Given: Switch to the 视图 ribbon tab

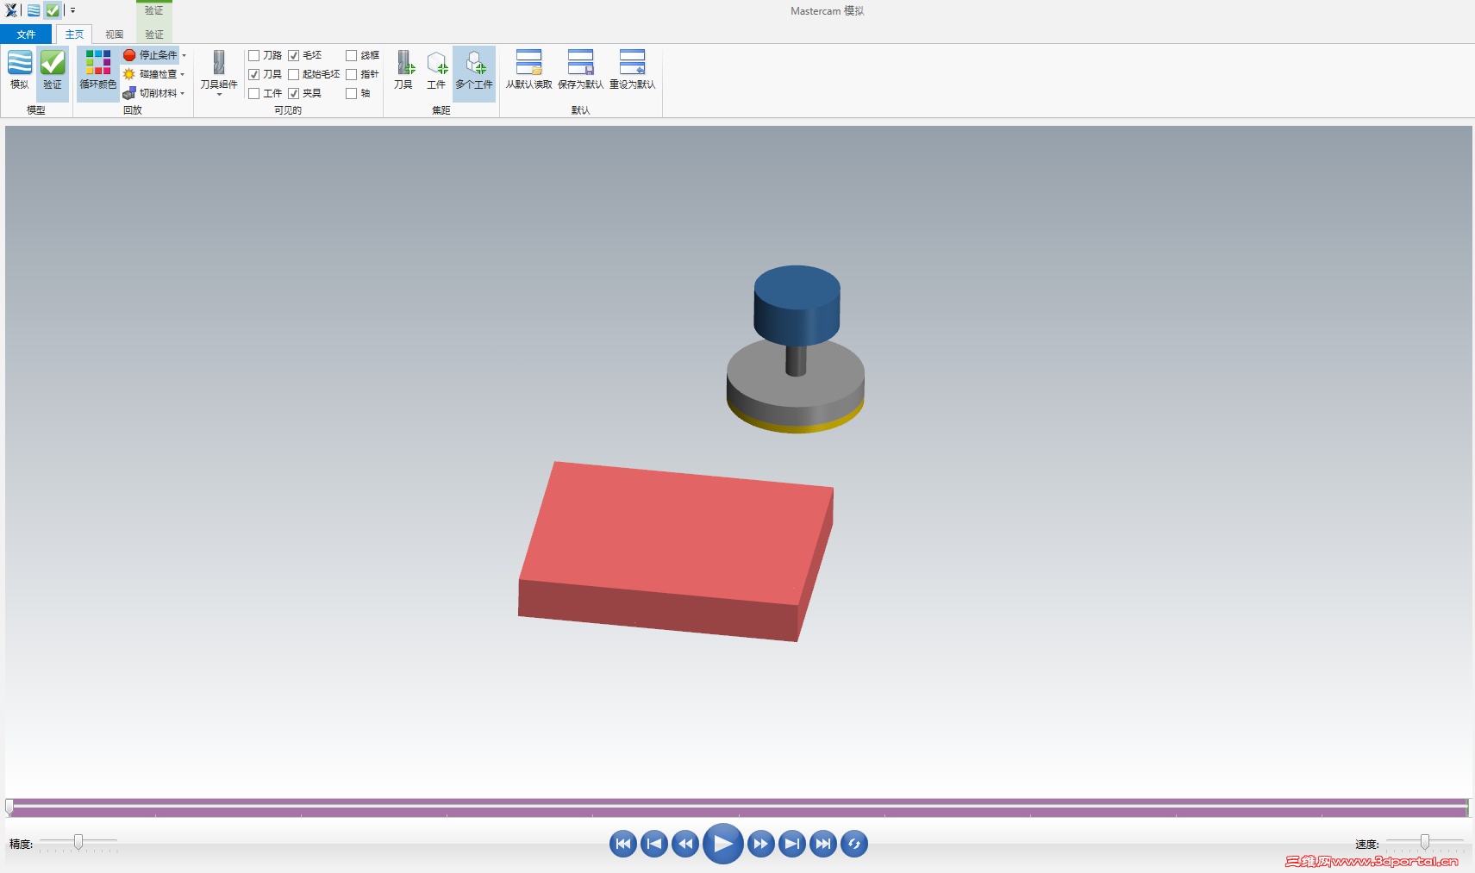Looking at the screenshot, I should tap(114, 34).
